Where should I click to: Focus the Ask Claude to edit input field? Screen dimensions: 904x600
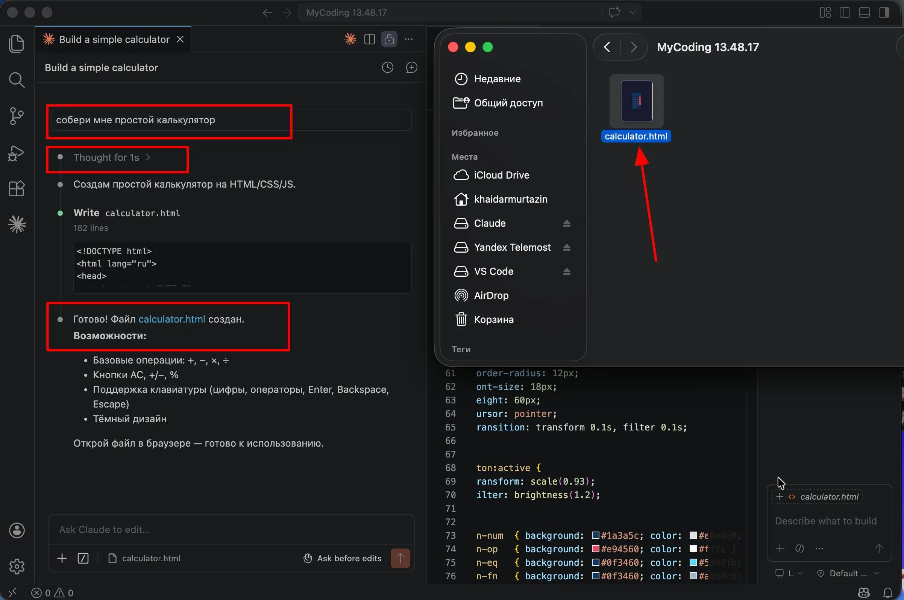tap(231, 530)
